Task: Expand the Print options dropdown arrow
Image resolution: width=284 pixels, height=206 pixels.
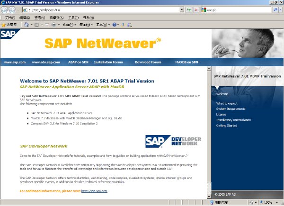Action: click(59, 25)
